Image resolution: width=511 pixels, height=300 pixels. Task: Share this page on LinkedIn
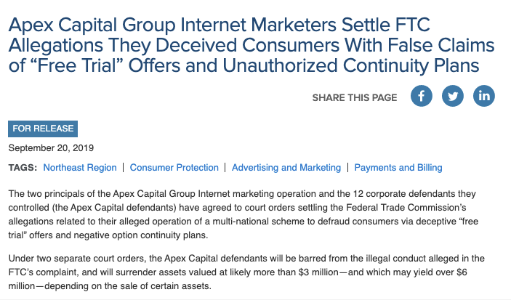[x=483, y=96]
